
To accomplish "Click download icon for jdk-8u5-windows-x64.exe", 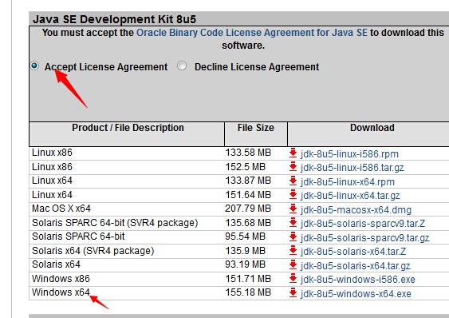I will [x=293, y=292].
